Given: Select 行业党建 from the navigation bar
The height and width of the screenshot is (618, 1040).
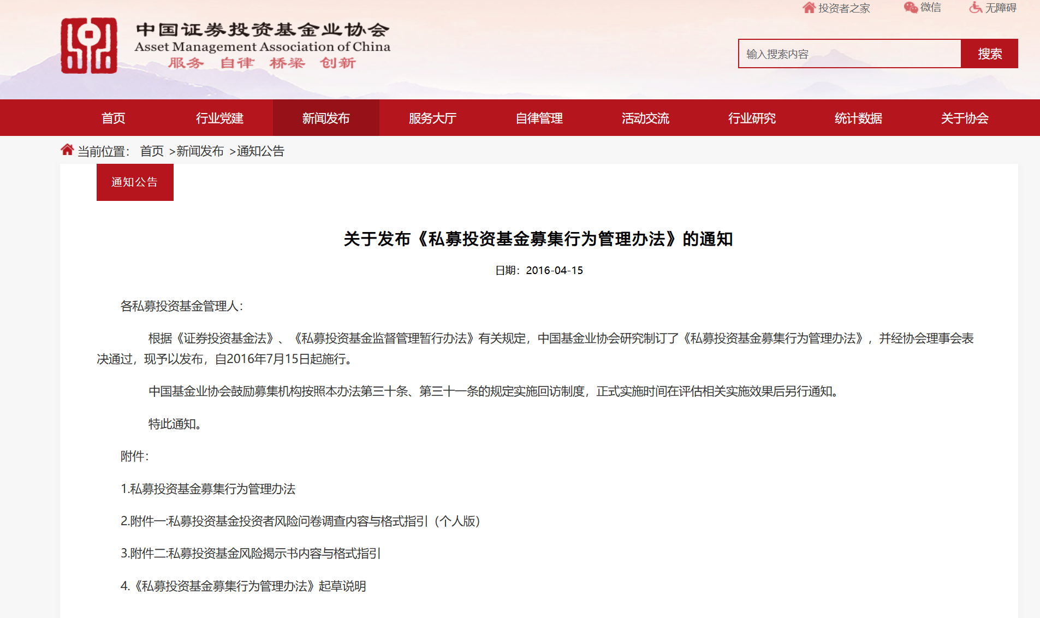Looking at the screenshot, I should 219,117.
